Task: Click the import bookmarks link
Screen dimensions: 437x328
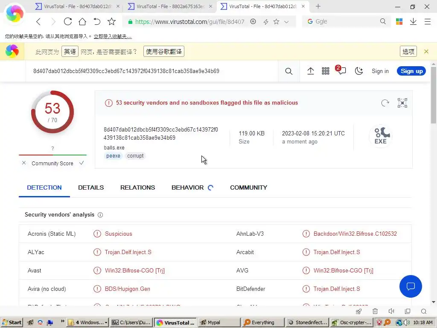Action: point(113,36)
